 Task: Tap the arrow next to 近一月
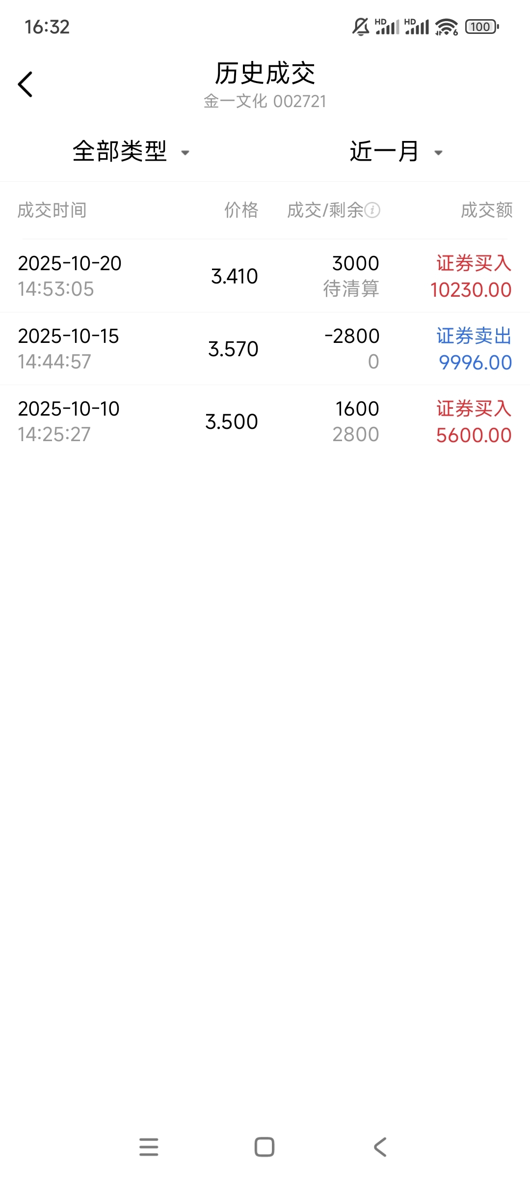439,153
